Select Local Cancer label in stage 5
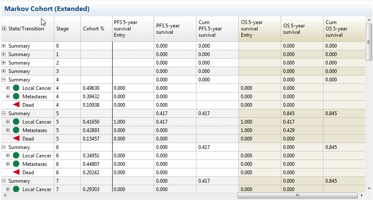373x200 pixels. click(x=37, y=122)
